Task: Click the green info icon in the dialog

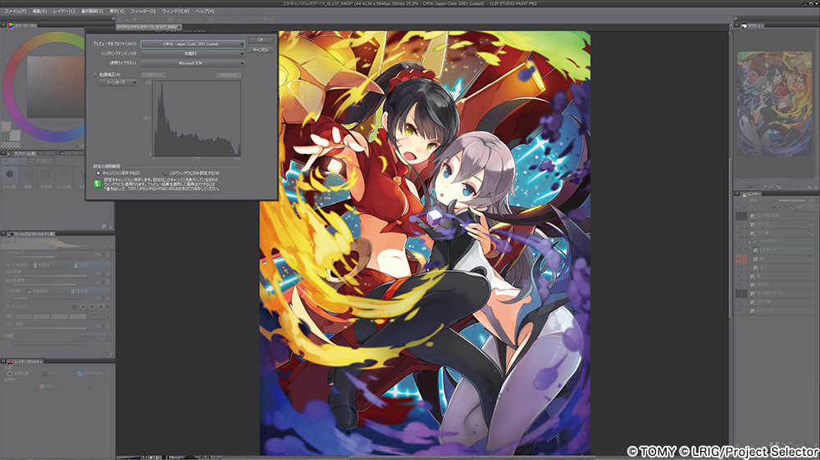Action: [98, 184]
